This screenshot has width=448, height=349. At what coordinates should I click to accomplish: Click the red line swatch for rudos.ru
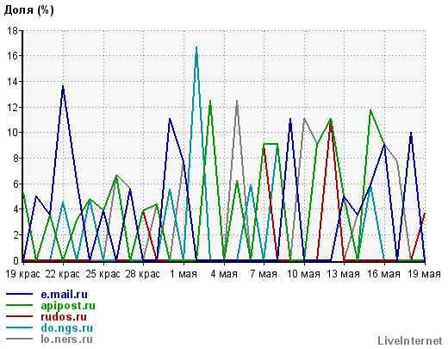point(20,316)
